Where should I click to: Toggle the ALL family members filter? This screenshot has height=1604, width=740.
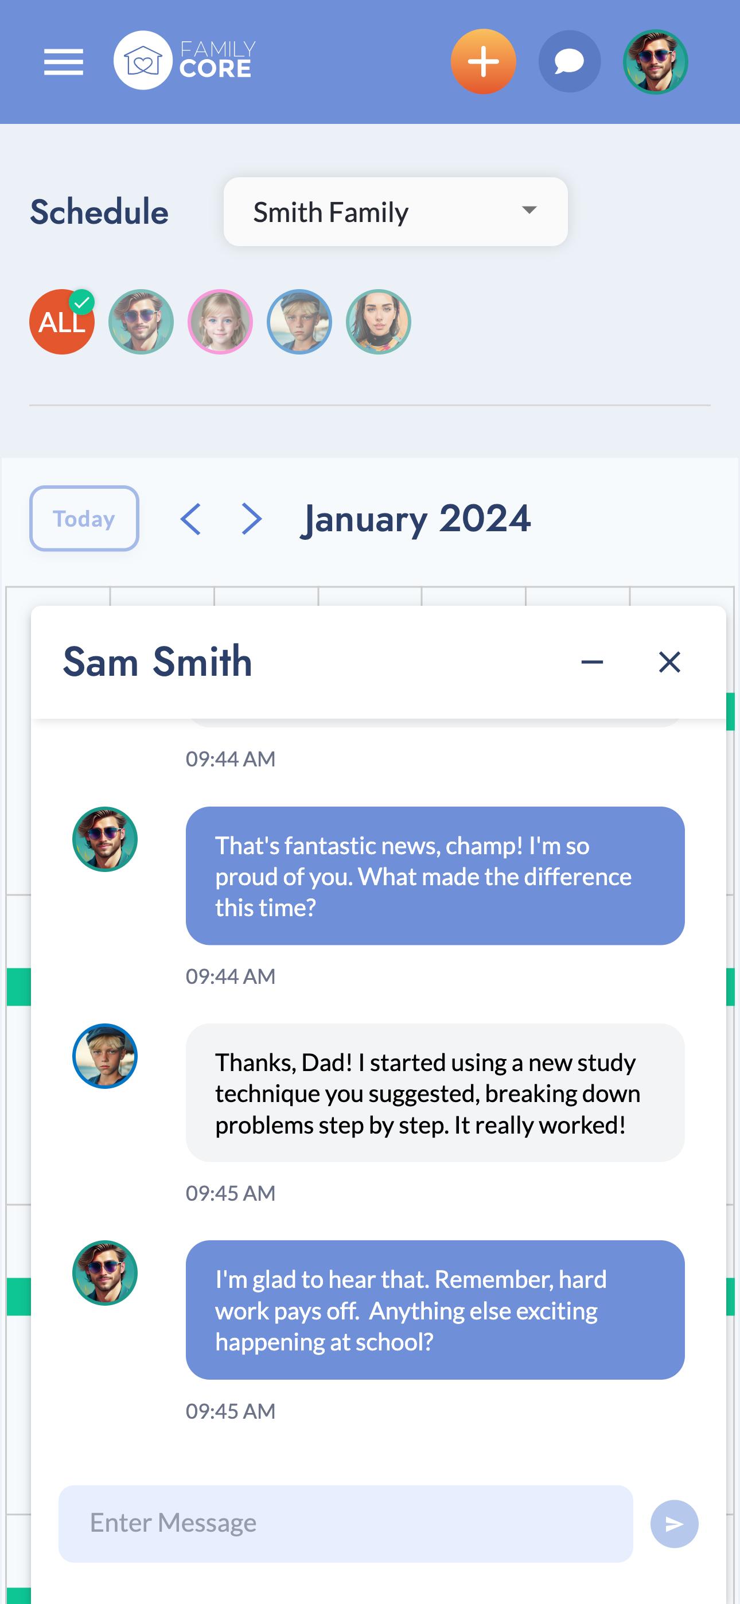point(62,322)
